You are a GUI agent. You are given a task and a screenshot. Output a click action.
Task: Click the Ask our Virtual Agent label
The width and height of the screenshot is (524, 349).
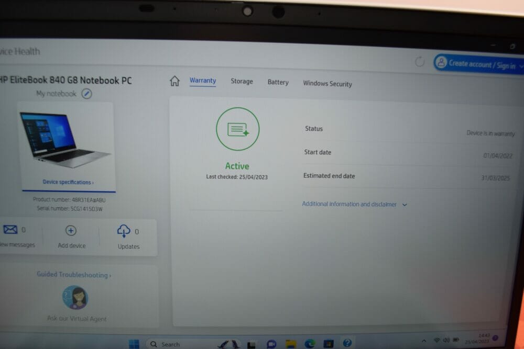click(x=77, y=318)
